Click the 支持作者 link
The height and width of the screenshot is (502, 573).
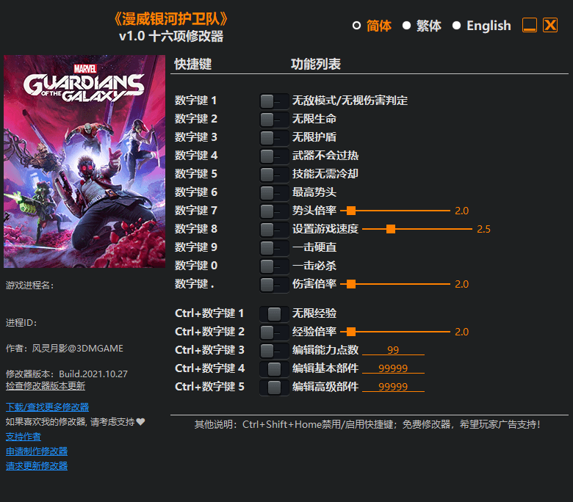pyautogui.click(x=24, y=437)
